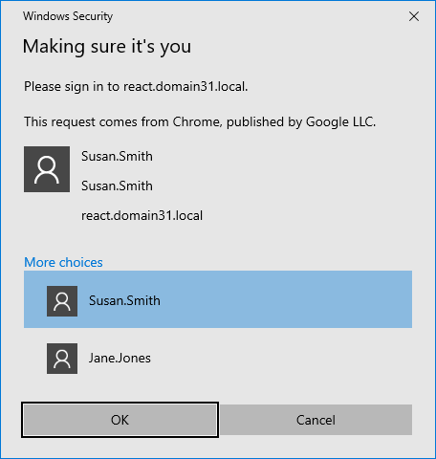Image resolution: width=436 pixels, height=459 pixels.
Task: Click the Windows Security title text
Action: click(x=68, y=16)
